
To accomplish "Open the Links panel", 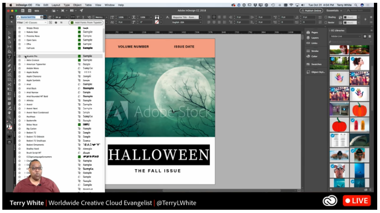I will [x=314, y=43].
